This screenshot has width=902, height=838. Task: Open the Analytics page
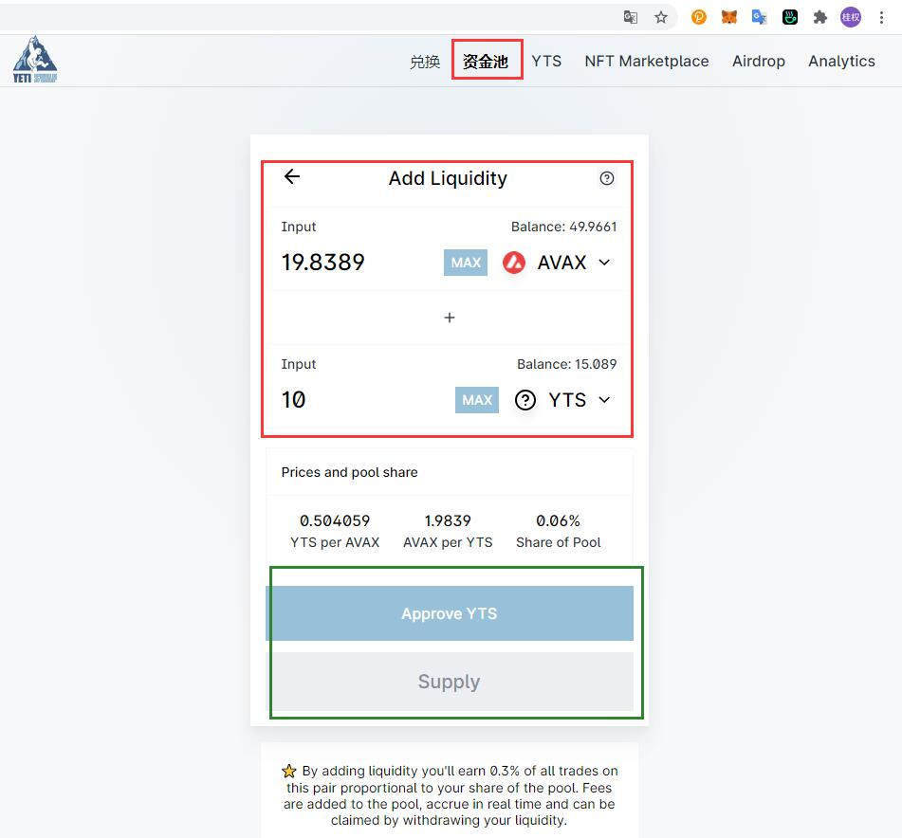(841, 61)
